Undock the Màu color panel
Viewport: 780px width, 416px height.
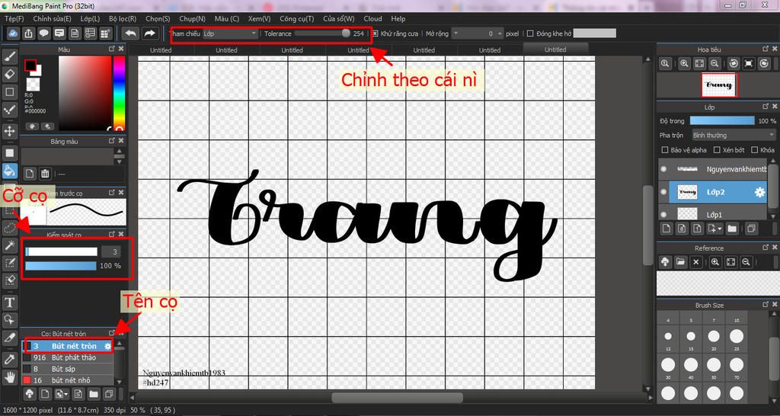pyautogui.click(x=112, y=50)
